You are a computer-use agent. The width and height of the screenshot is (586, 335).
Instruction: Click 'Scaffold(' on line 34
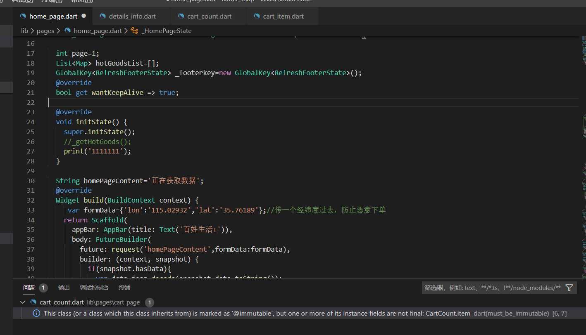tap(110, 220)
